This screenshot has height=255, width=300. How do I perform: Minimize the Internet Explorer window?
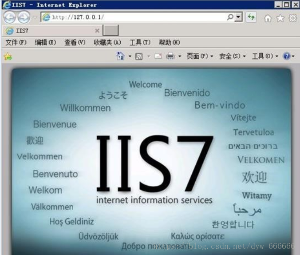click(x=278, y=4)
